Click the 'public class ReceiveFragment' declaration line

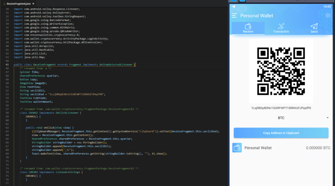(x=75, y=65)
